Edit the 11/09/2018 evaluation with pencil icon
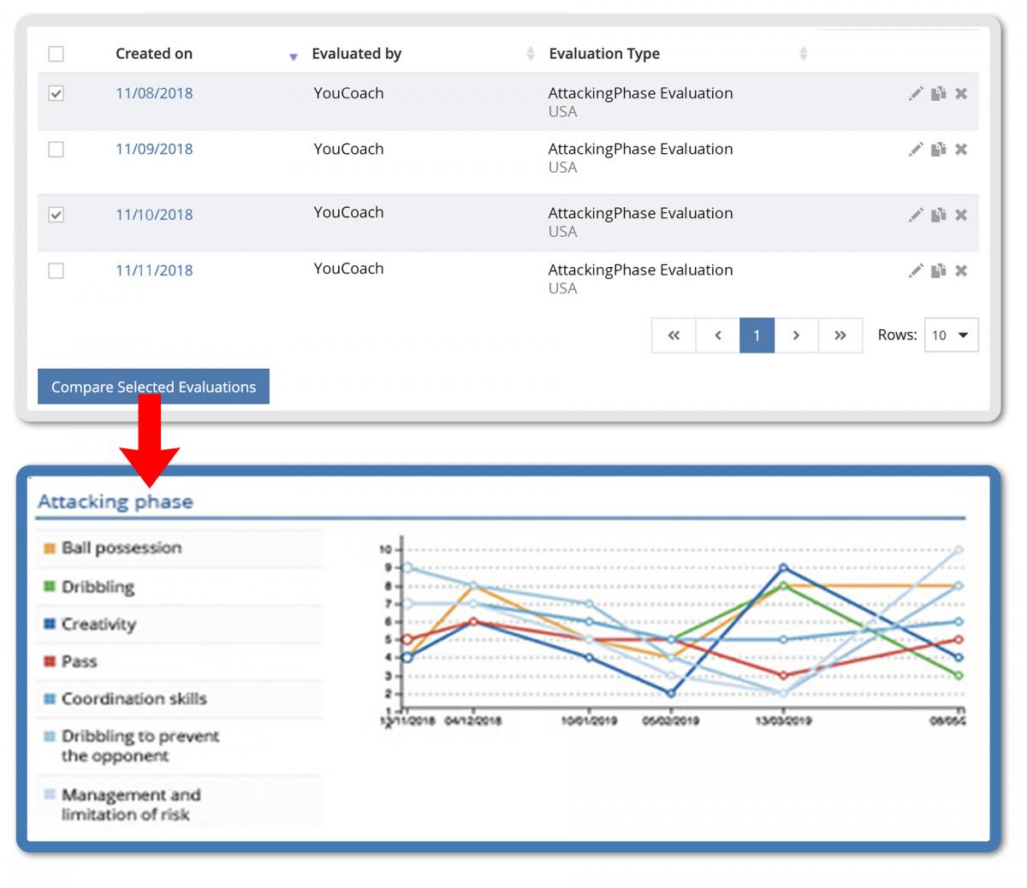 point(916,149)
